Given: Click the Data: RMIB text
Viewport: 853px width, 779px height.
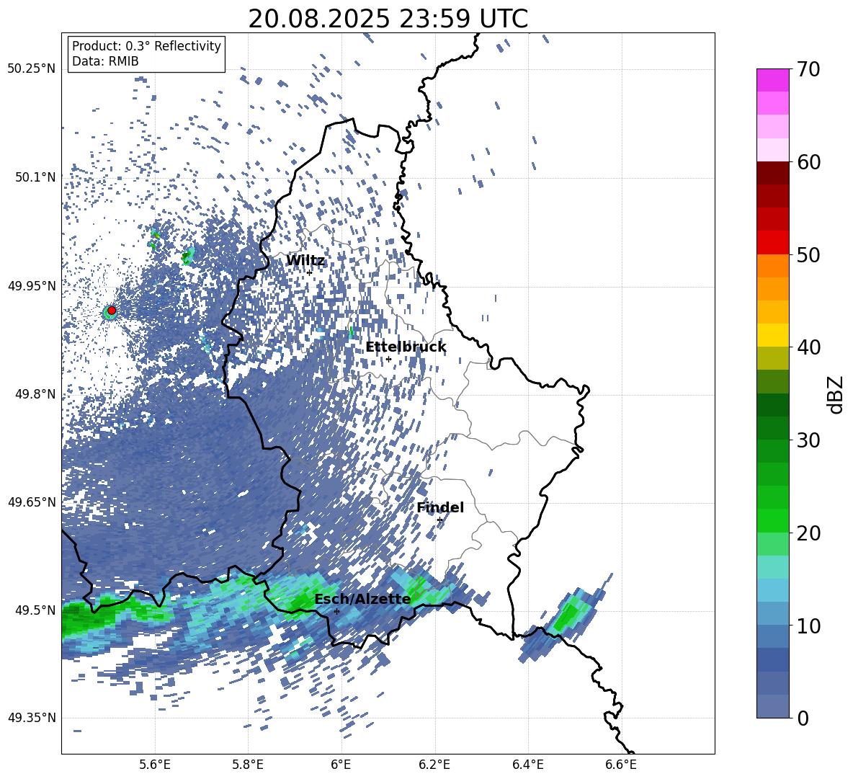Looking at the screenshot, I should pos(105,61).
